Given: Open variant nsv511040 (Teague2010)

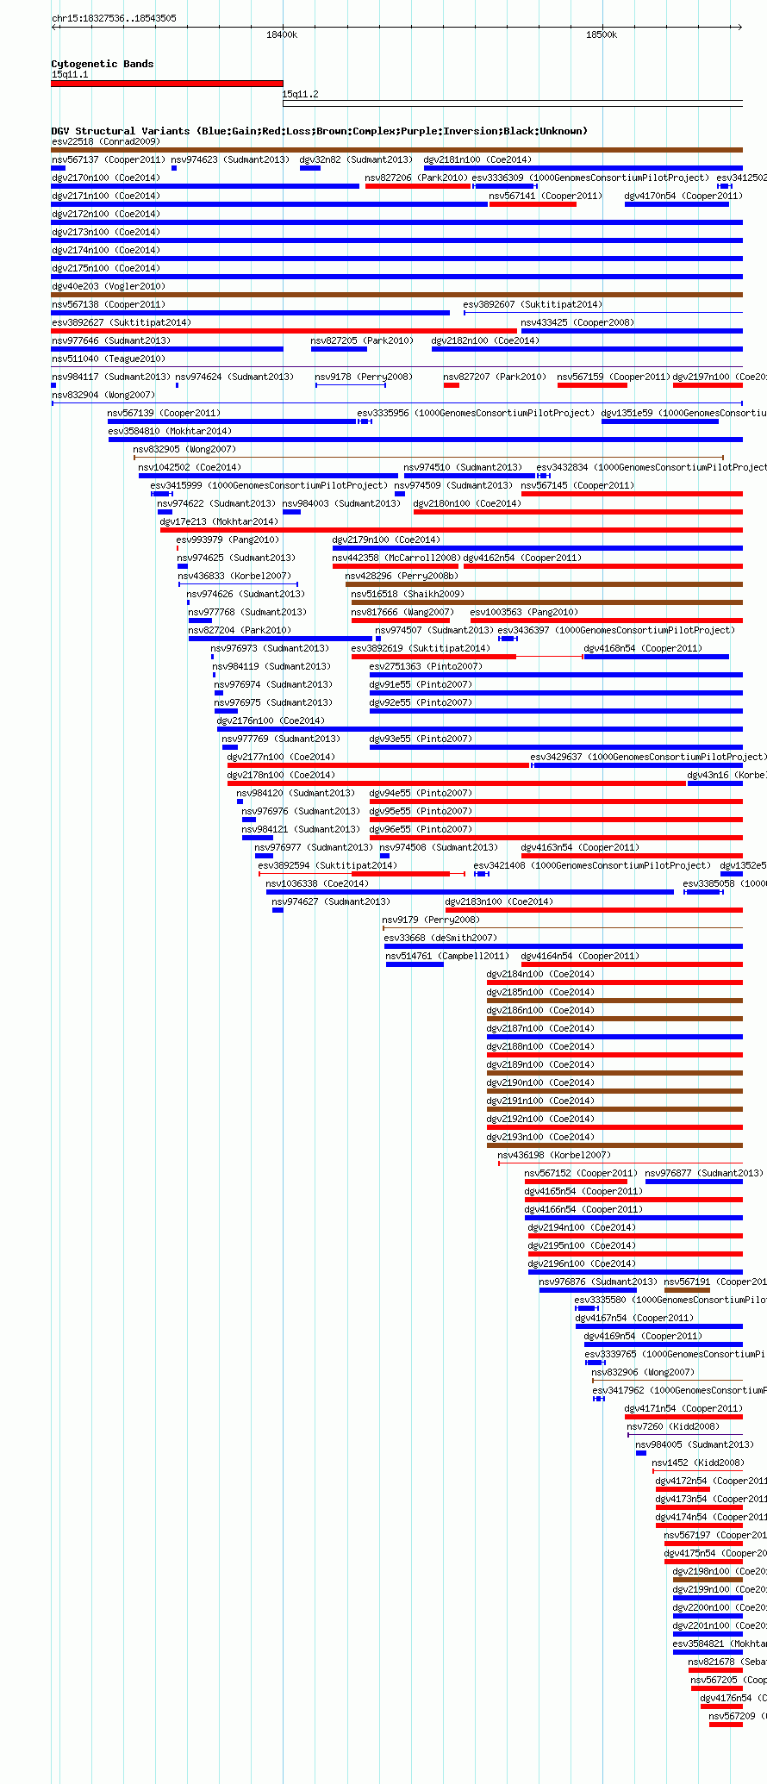Looking at the screenshot, I should point(109,359).
